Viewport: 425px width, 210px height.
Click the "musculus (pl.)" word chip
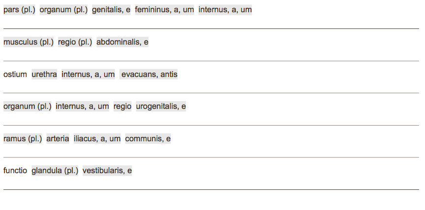[28, 42]
